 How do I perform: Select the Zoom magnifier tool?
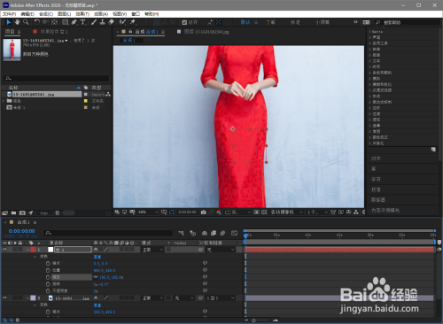coord(26,22)
